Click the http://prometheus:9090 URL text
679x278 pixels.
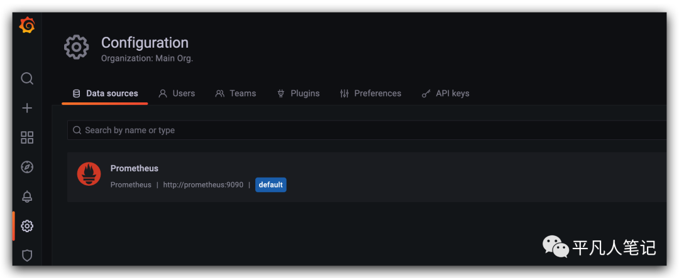pos(203,185)
